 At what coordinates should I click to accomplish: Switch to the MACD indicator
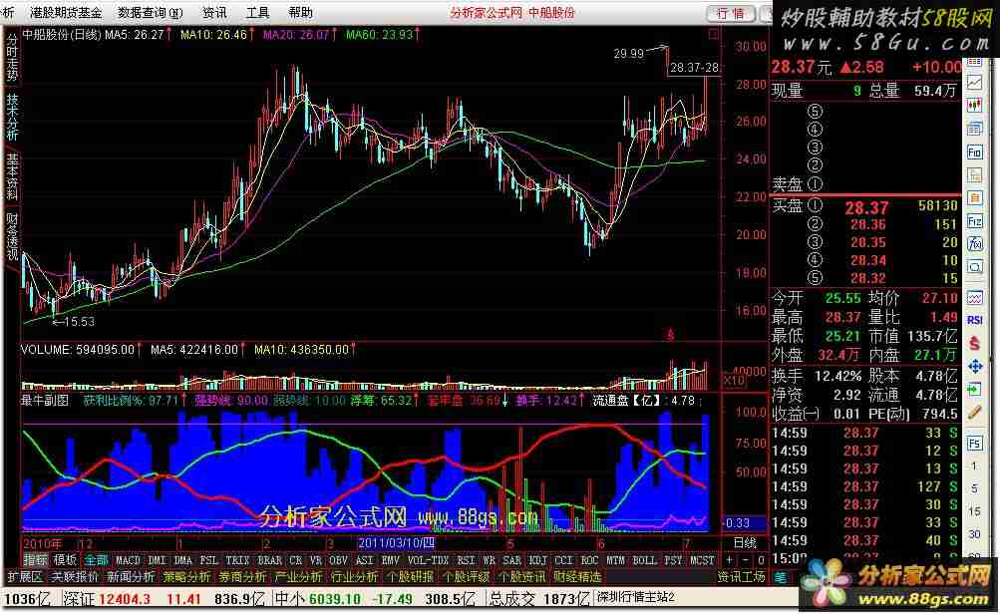[x=128, y=560]
